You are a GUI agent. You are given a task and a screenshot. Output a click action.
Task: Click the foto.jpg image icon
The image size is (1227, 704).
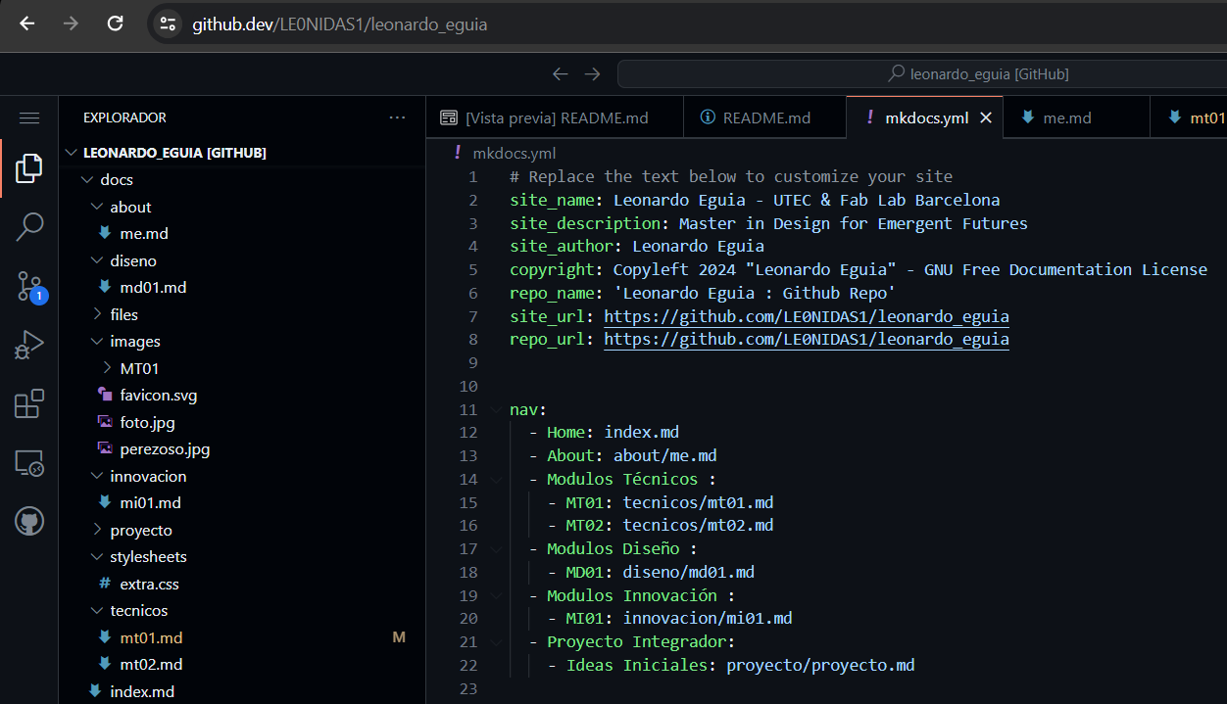(105, 422)
